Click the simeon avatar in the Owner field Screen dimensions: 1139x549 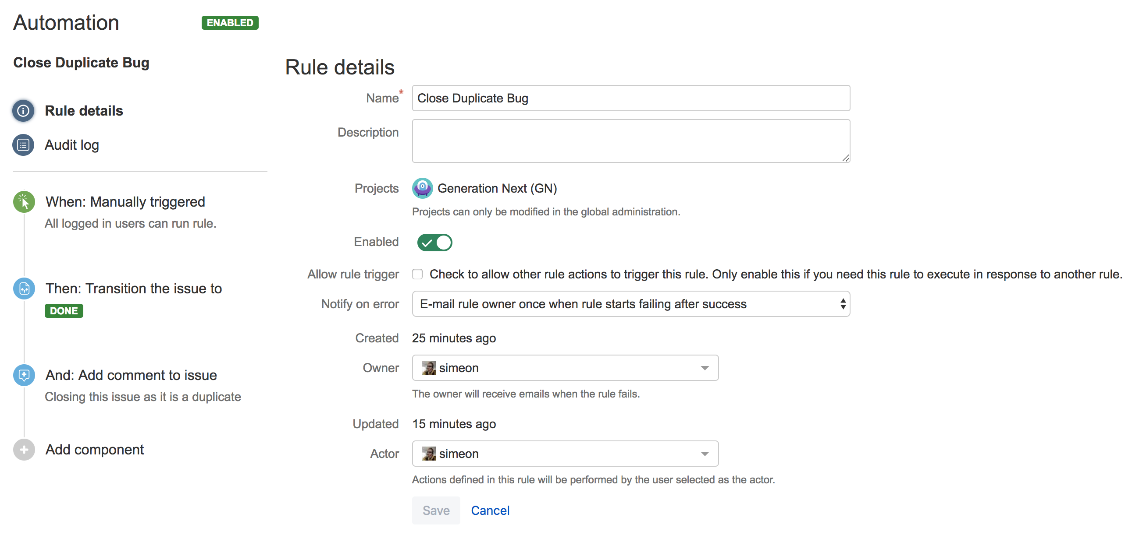(428, 367)
